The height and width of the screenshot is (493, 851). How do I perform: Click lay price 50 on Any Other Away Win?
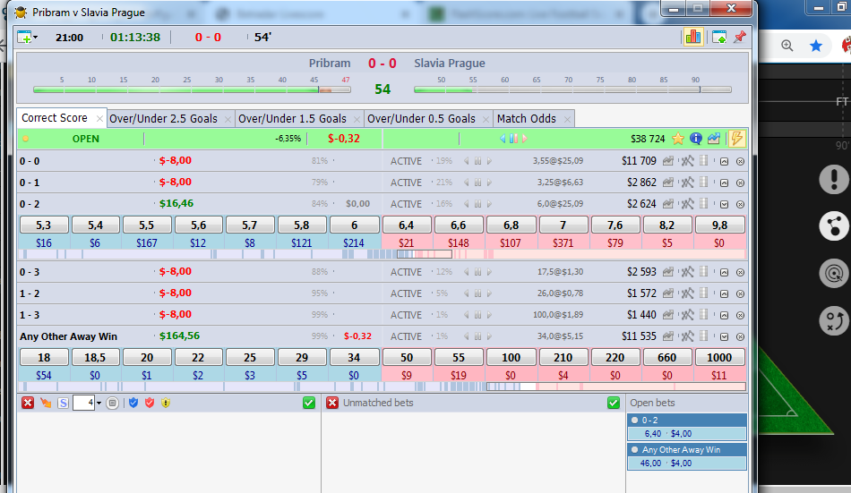click(407, 357)
